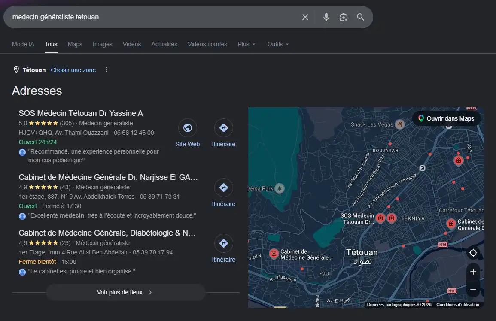The image size is (496, 321).
Task: Click the Itinéraire icon for the Diabétologie cabinet
Action: [x=224, y=243]
